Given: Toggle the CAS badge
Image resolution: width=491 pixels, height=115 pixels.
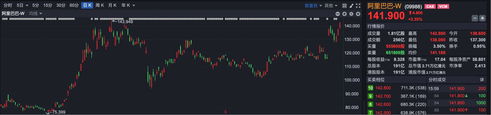Looking at the screenshot, I should click(x=430, y=7).
